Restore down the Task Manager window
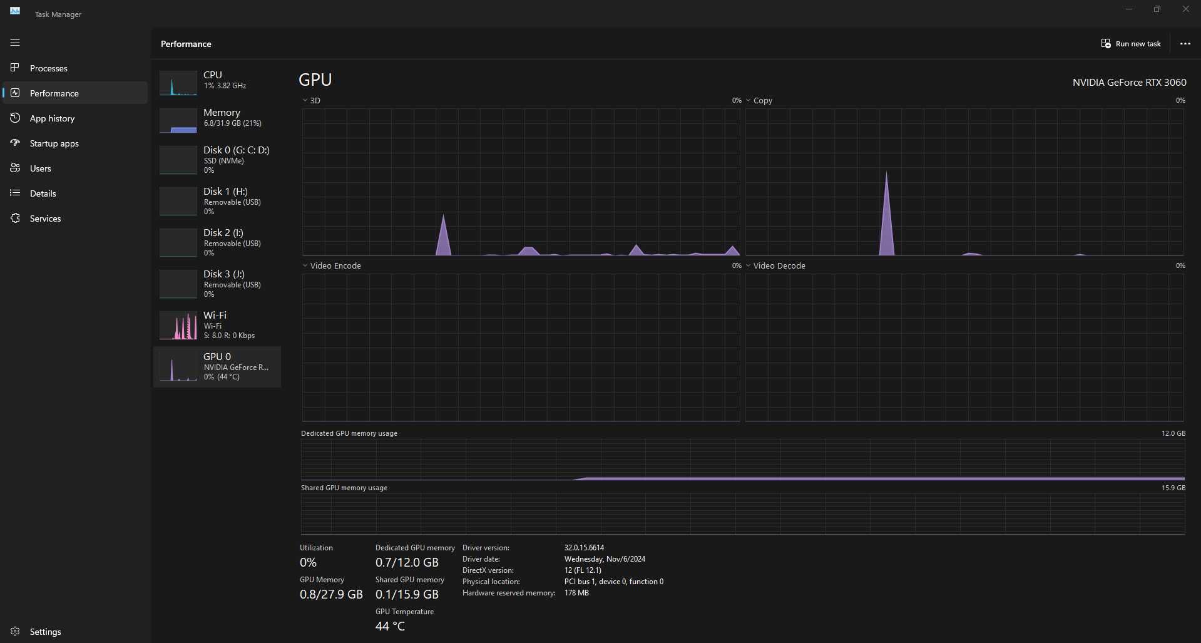The image size is (1201, 643). pos(1157,9)
